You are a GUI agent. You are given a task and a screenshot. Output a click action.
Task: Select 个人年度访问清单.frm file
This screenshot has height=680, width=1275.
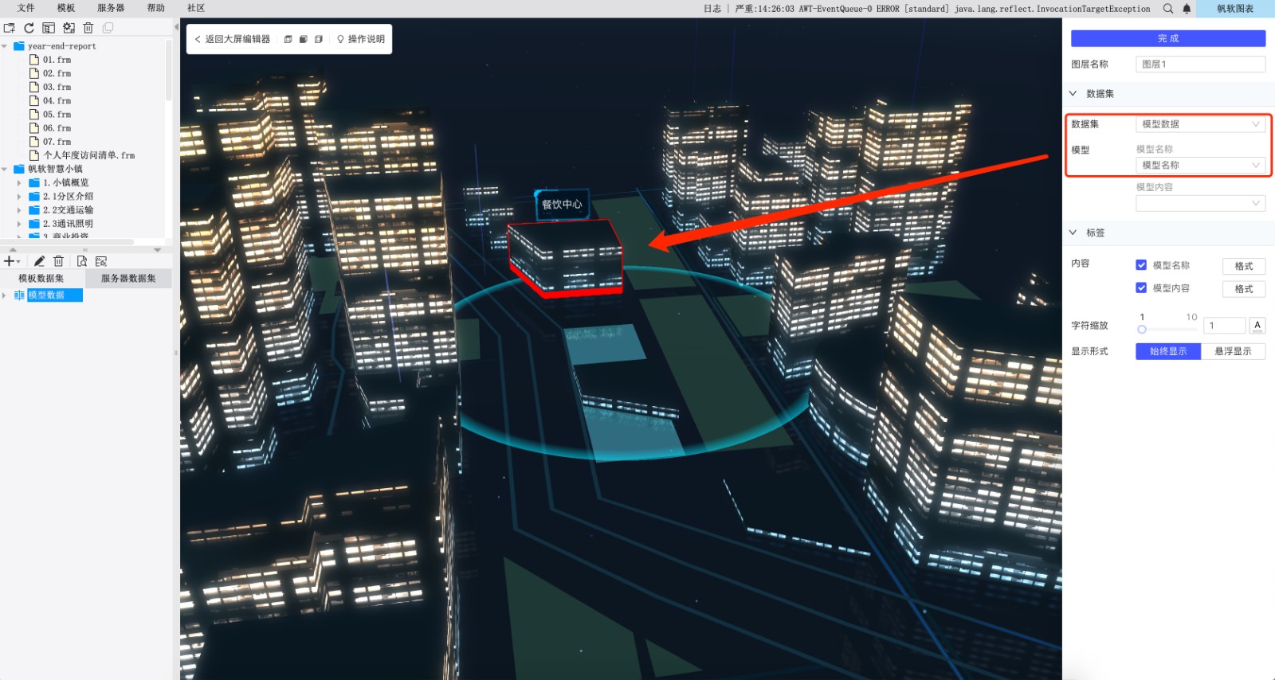88,155
